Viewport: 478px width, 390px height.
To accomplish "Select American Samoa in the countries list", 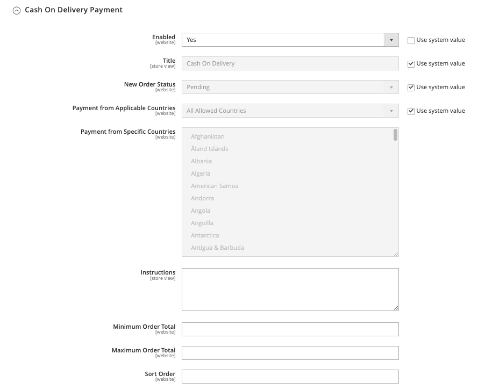I will [215, 186].
